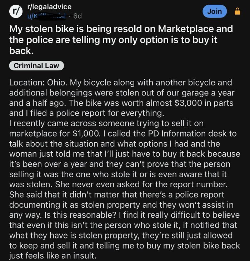
Task: Click 'She never even asked for the report number'
Action: point(141,184)
